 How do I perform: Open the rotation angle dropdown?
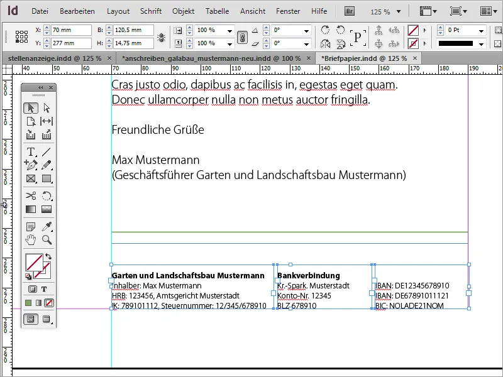point(306,31)
